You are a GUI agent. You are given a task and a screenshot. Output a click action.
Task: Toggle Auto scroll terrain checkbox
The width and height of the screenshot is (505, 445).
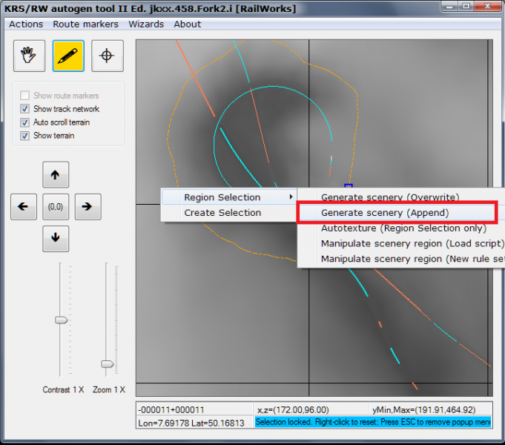coord(24,122)
